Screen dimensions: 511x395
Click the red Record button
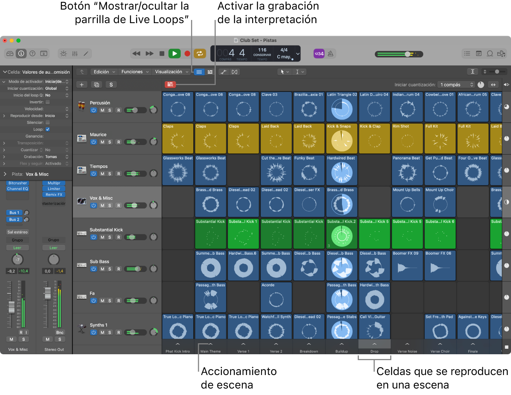pyautogui.click(x=187, y=54)
